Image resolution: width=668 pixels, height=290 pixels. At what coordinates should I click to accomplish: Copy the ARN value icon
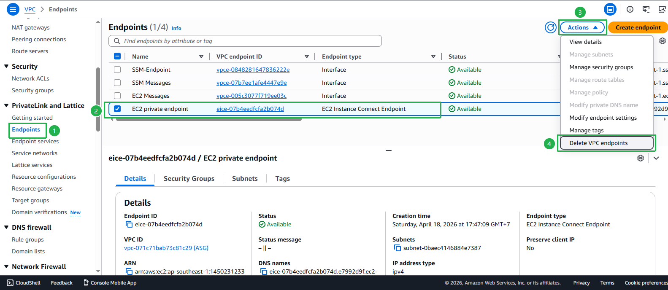pos(129,272)
